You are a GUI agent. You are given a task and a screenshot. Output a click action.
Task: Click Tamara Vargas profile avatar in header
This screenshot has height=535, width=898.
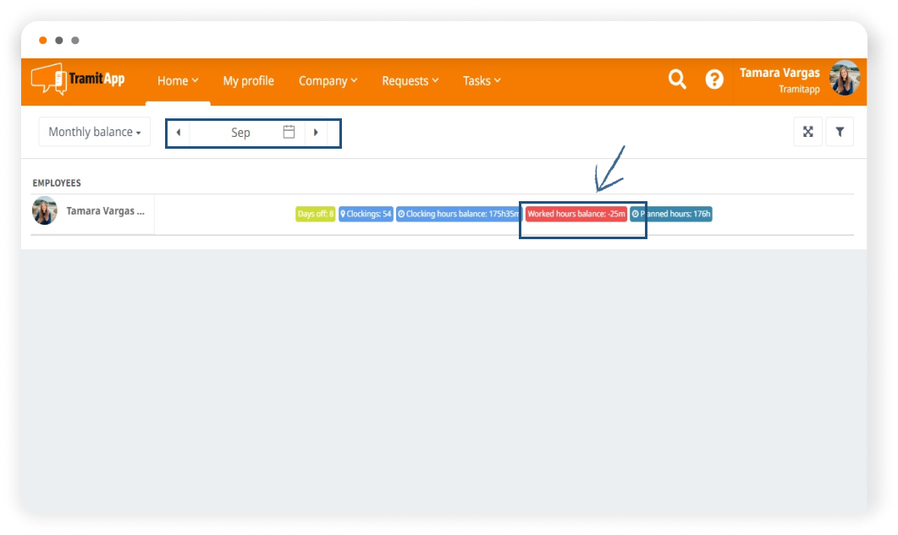pos(844,79)
